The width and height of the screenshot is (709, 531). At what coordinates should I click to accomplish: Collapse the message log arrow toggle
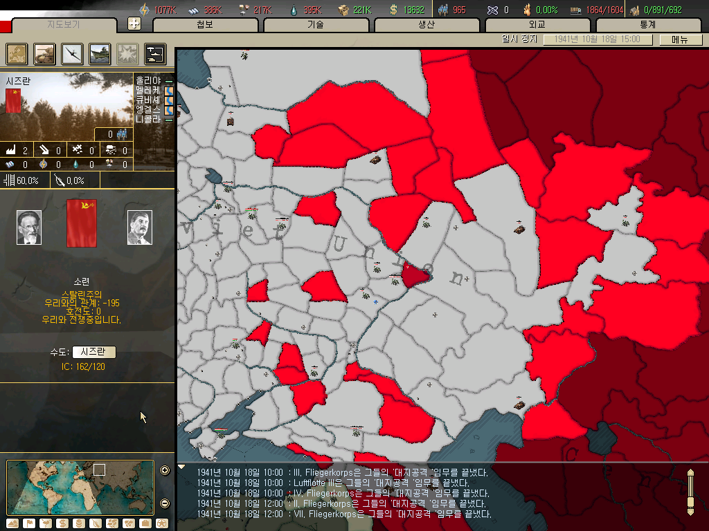[x=181, y=467]
